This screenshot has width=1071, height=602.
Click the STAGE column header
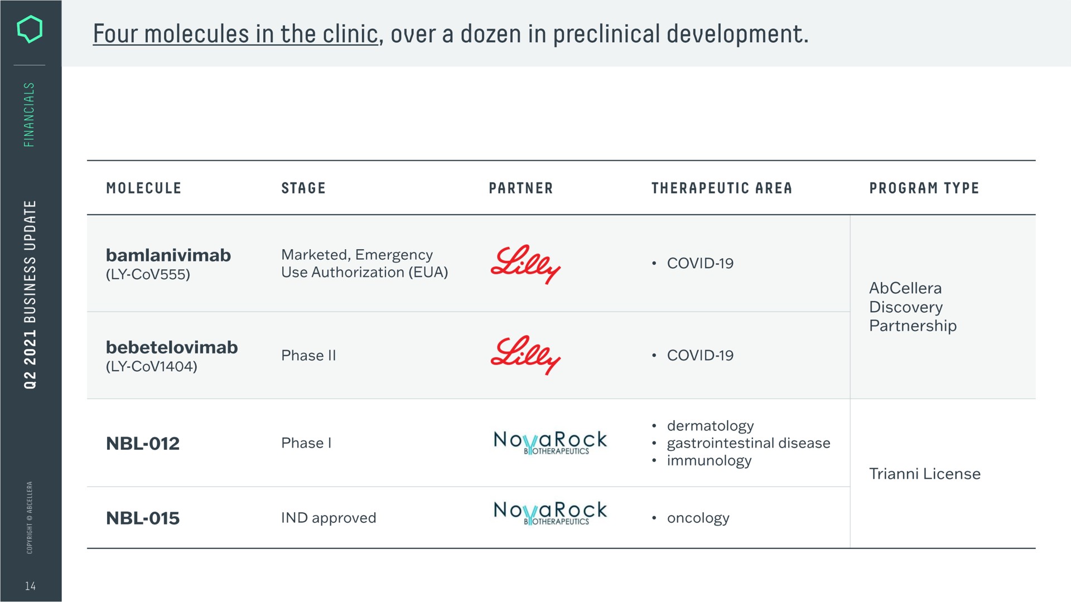point(303,188)
